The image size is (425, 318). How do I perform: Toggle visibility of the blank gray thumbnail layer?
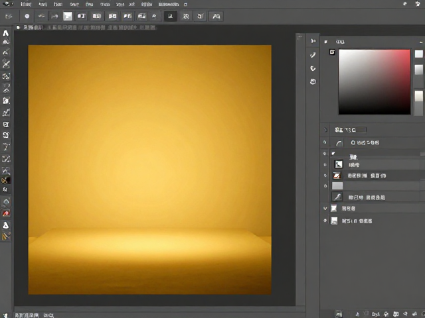(325, 186)
